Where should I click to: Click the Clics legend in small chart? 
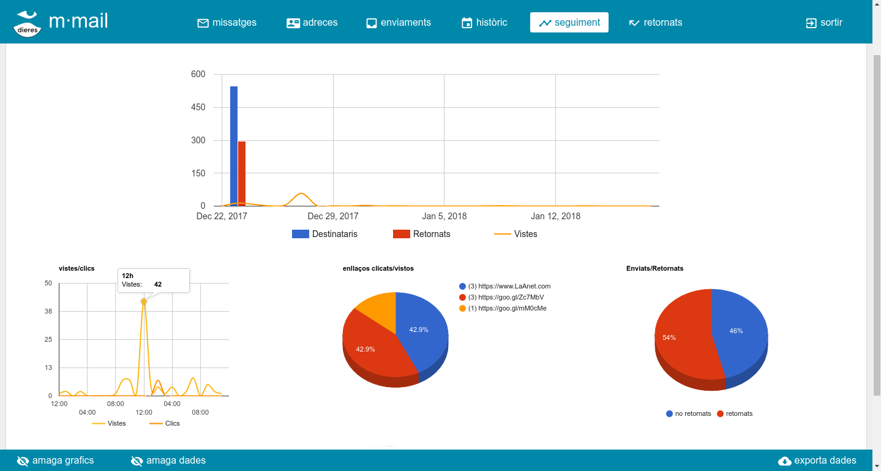[165, 423]
